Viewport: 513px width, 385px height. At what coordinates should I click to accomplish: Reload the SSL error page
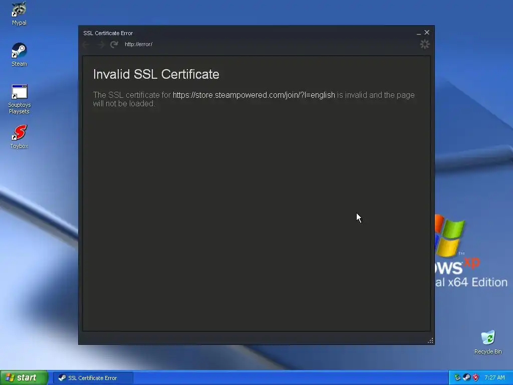[114, 45]
